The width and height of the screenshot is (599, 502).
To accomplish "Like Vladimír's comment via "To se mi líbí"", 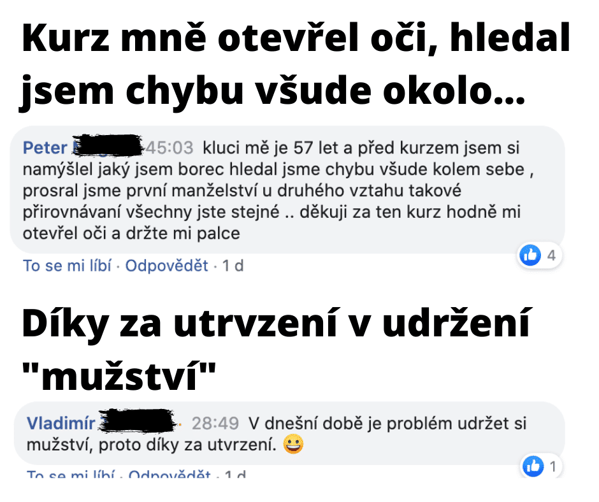I will tap(70, 474).
